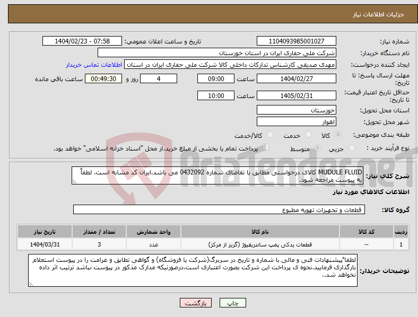Click the need number field 1104093985001027
Viewport: 418px width, 317px height.
(296, 41)
